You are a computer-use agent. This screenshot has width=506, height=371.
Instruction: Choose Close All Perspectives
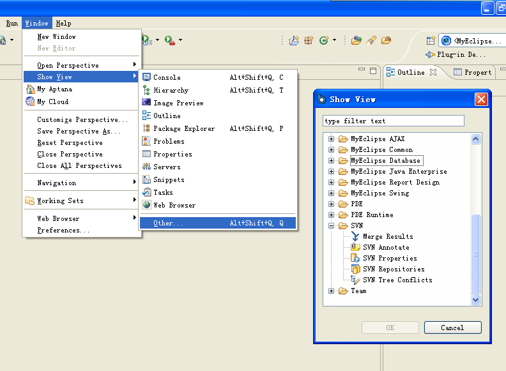point(82,165)
